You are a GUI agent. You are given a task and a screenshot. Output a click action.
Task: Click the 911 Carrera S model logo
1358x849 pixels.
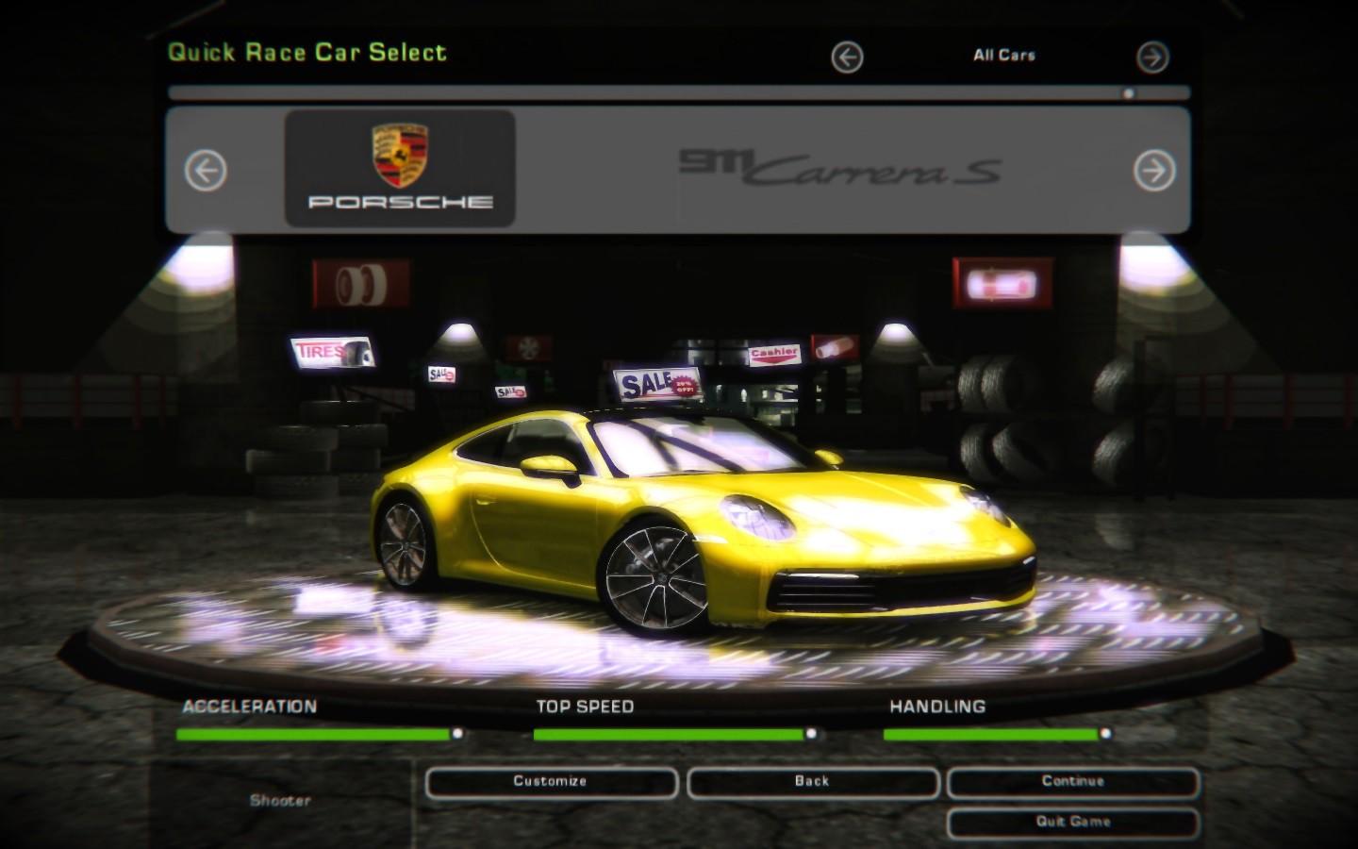click(841, 169)
